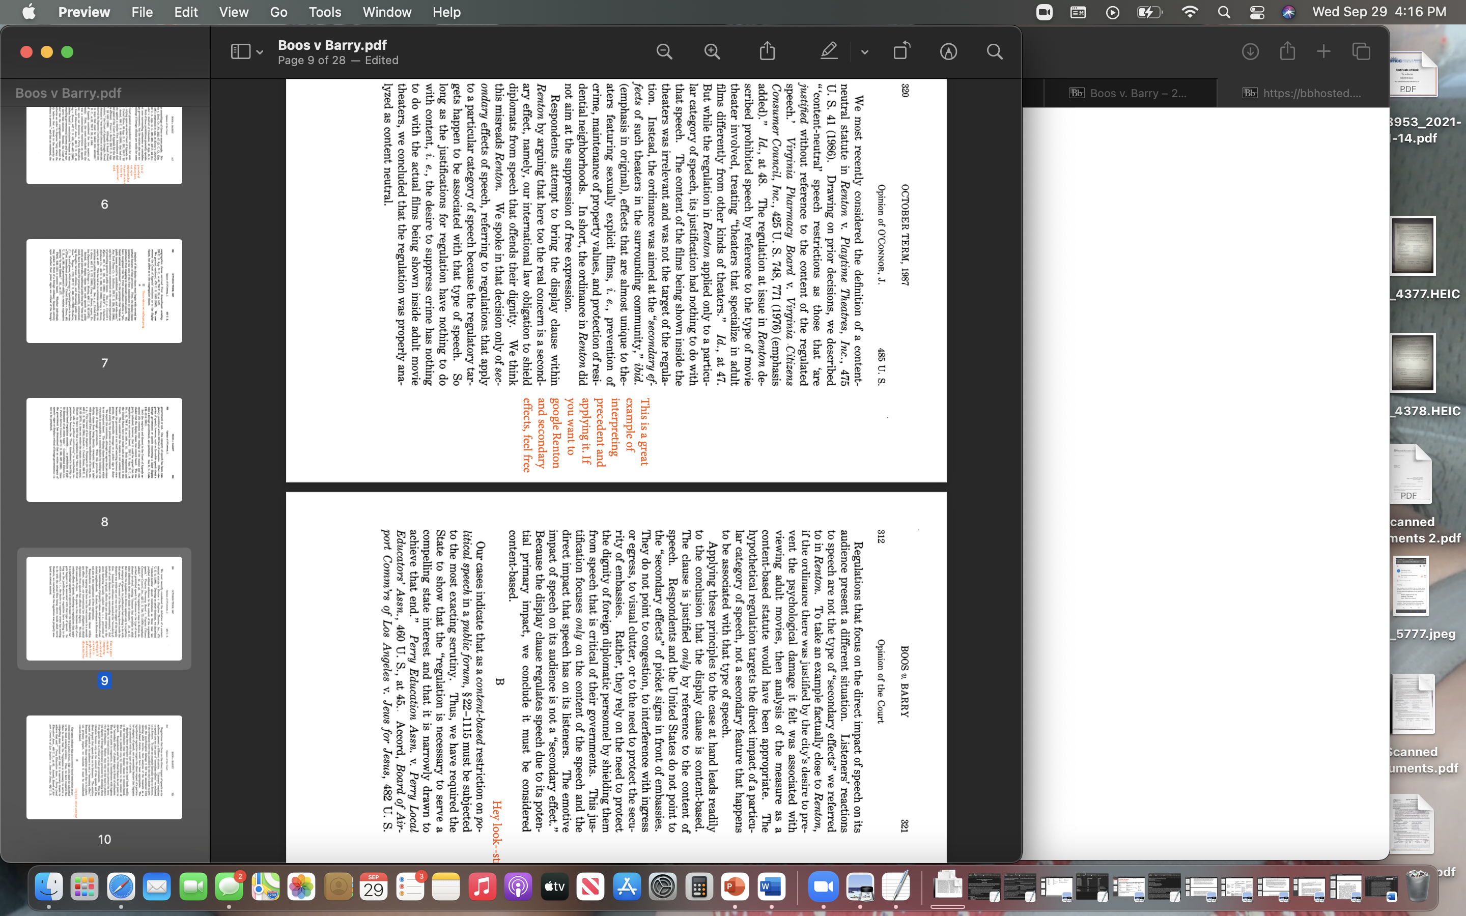Open the Safari downloads icon
Image resolution: width=1466 pixels, height=916 pixels.
click(x=1250, y=51)
